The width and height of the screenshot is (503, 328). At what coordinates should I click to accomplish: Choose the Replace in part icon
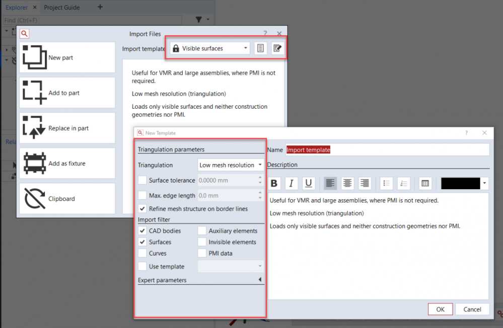[x=34, y=128]
